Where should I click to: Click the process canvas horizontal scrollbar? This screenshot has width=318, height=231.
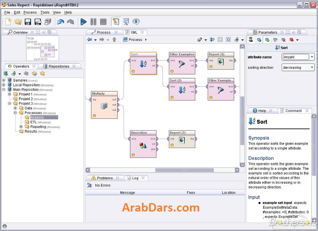(x=184, y=170)
